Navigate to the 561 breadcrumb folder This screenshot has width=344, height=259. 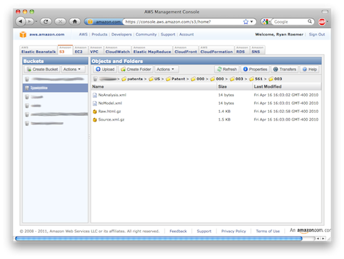coord(256,79)
